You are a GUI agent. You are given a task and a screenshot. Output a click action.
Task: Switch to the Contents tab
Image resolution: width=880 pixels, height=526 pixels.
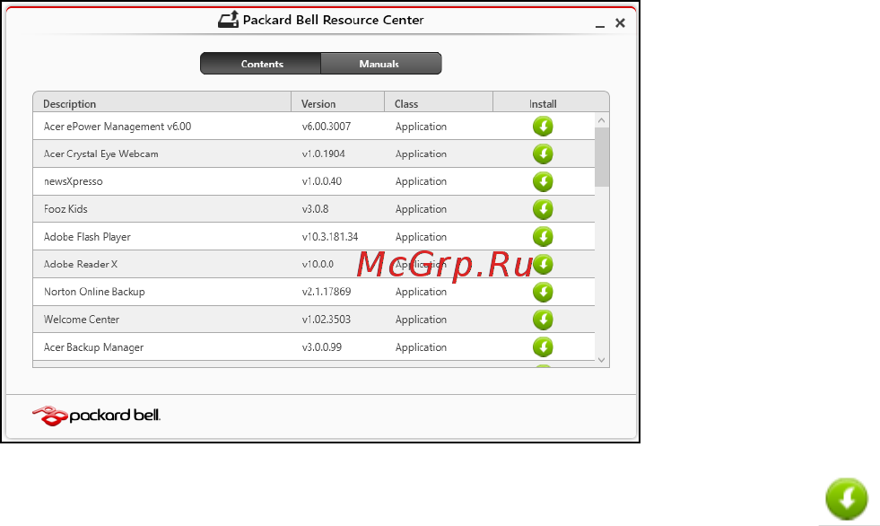[261, 64]
